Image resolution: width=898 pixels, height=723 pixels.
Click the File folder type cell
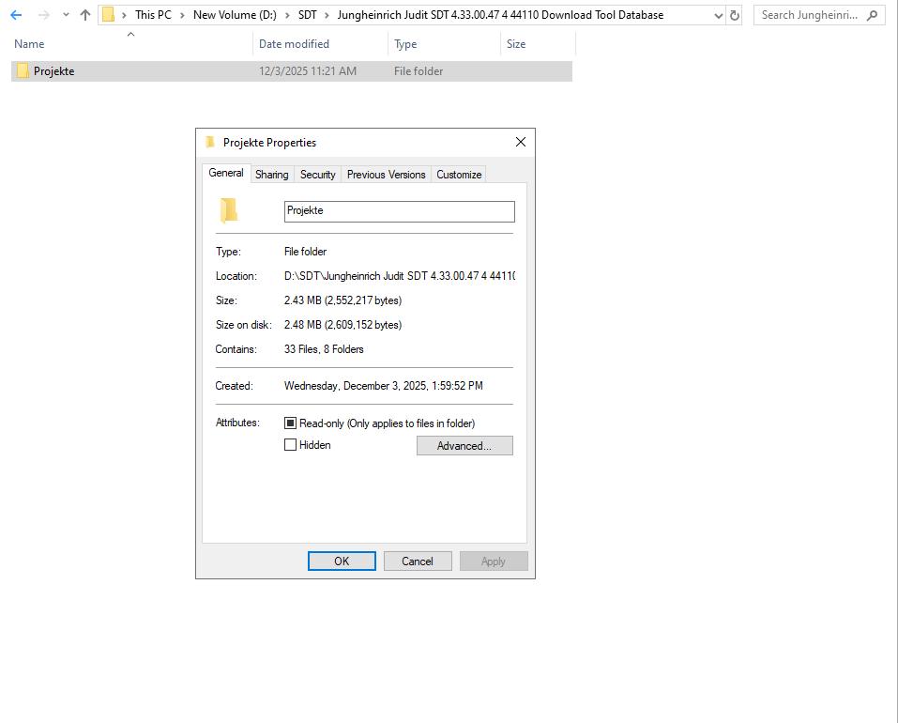coord(419,71)
